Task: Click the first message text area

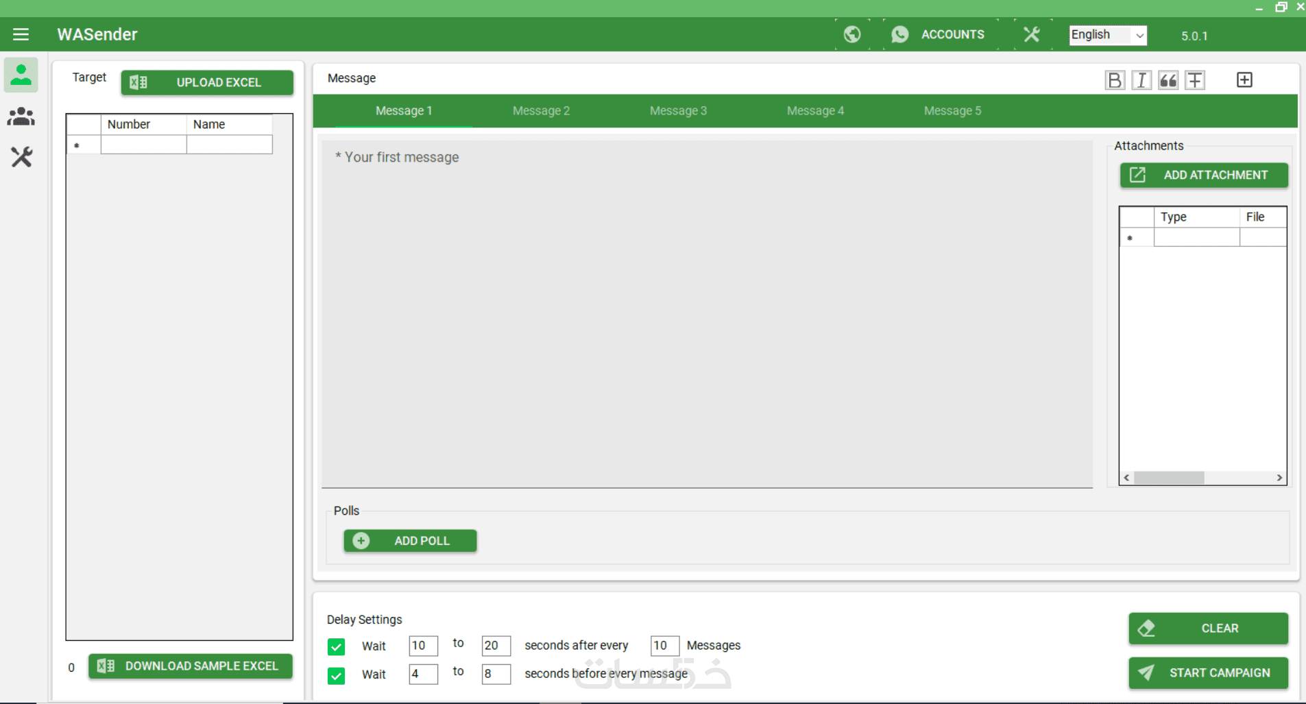Action: (x=707, y=314)
